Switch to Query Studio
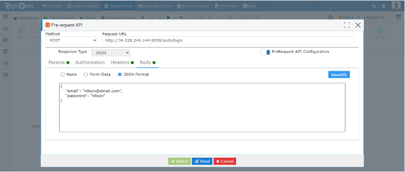Viewport: 405px width, 172px height. [118, 6]
